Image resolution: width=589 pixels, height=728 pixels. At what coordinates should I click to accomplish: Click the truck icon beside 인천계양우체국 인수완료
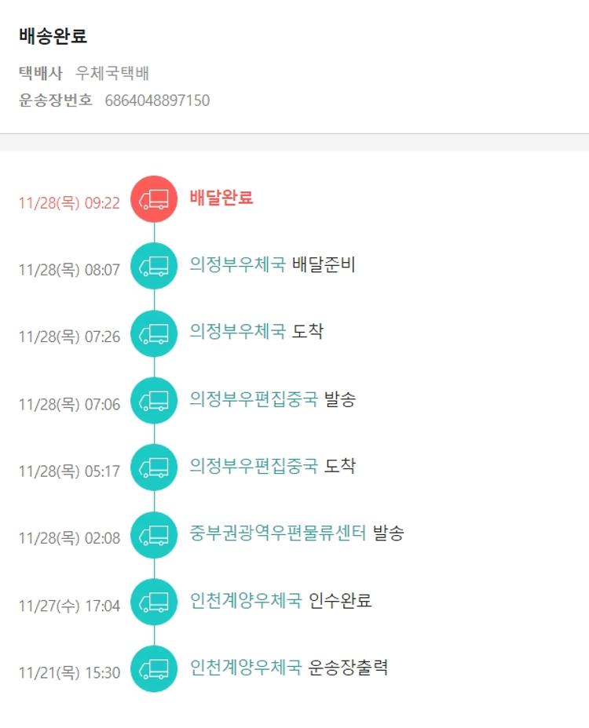[154, 602]
